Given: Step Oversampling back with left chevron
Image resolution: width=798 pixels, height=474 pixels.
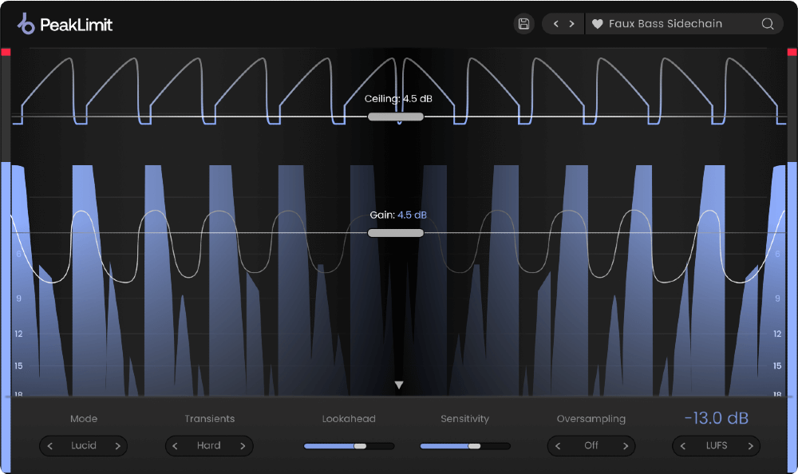Looking at the screenshot, I should (x=559, y=445).
